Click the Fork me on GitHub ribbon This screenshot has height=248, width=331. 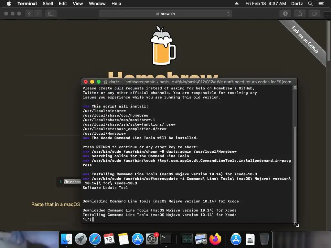(x=305, y=40)
